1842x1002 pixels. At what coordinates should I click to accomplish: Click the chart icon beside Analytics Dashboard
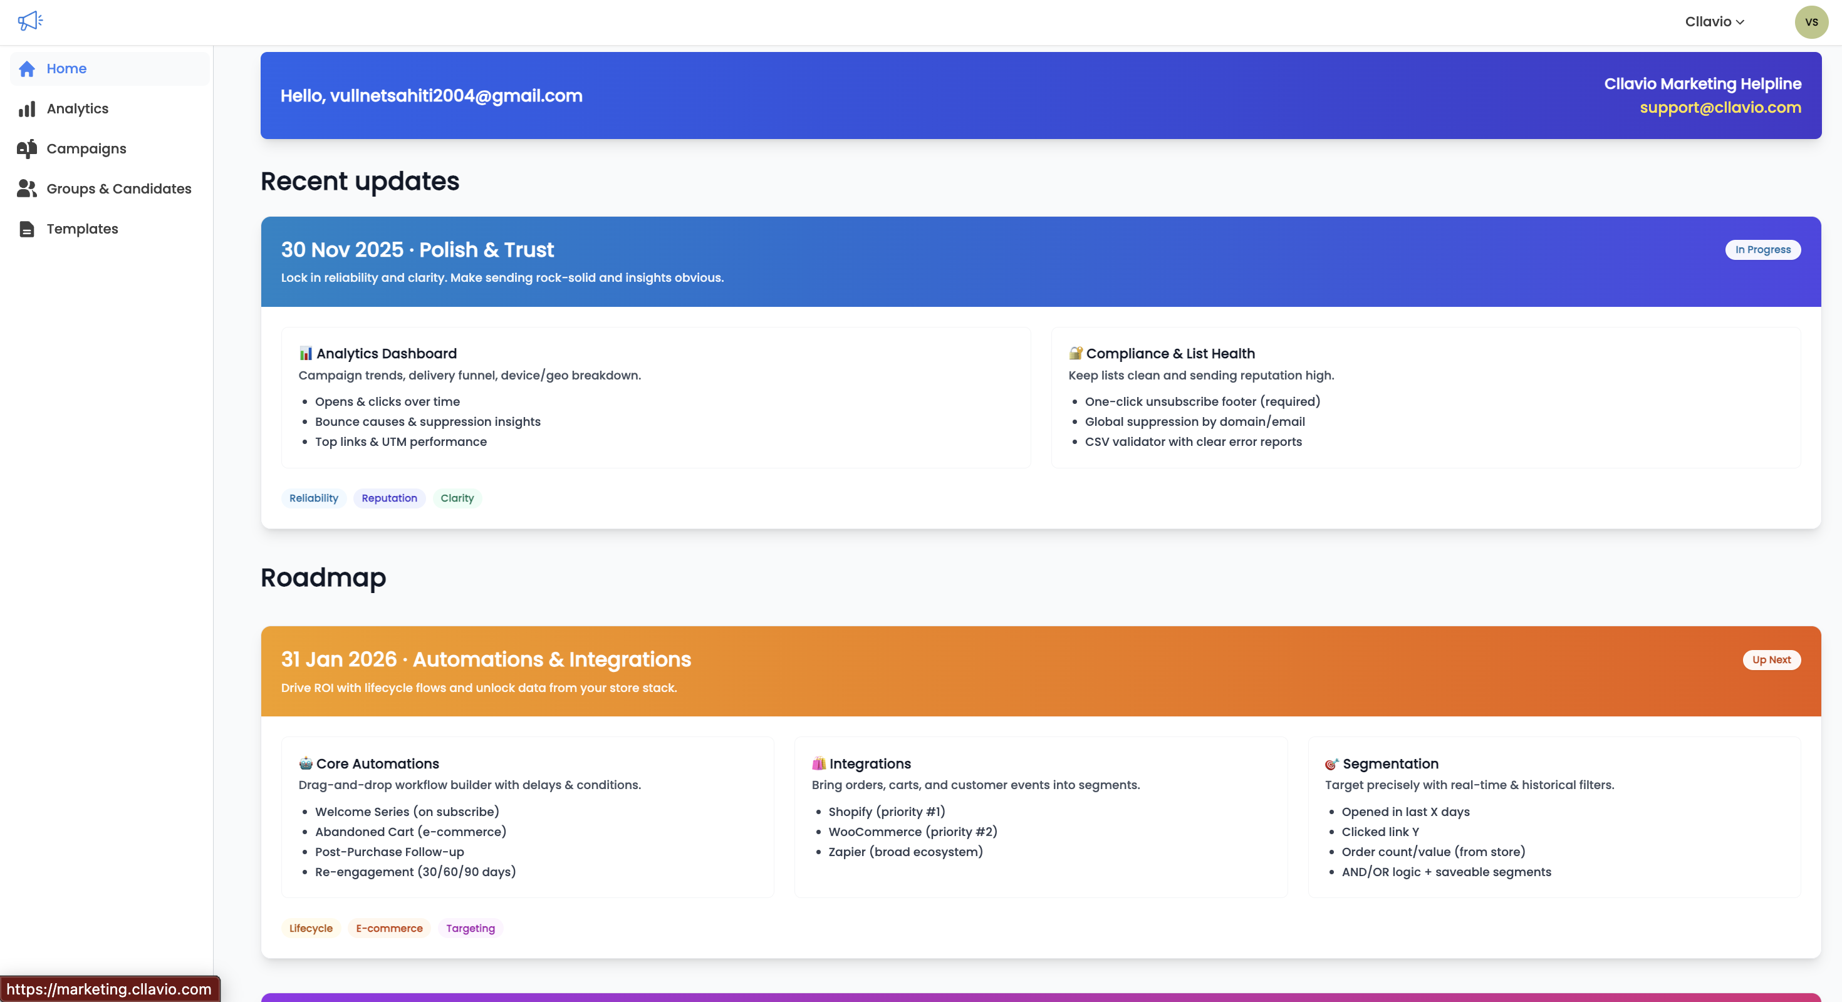pyautogui.click(x=305, y=353)
